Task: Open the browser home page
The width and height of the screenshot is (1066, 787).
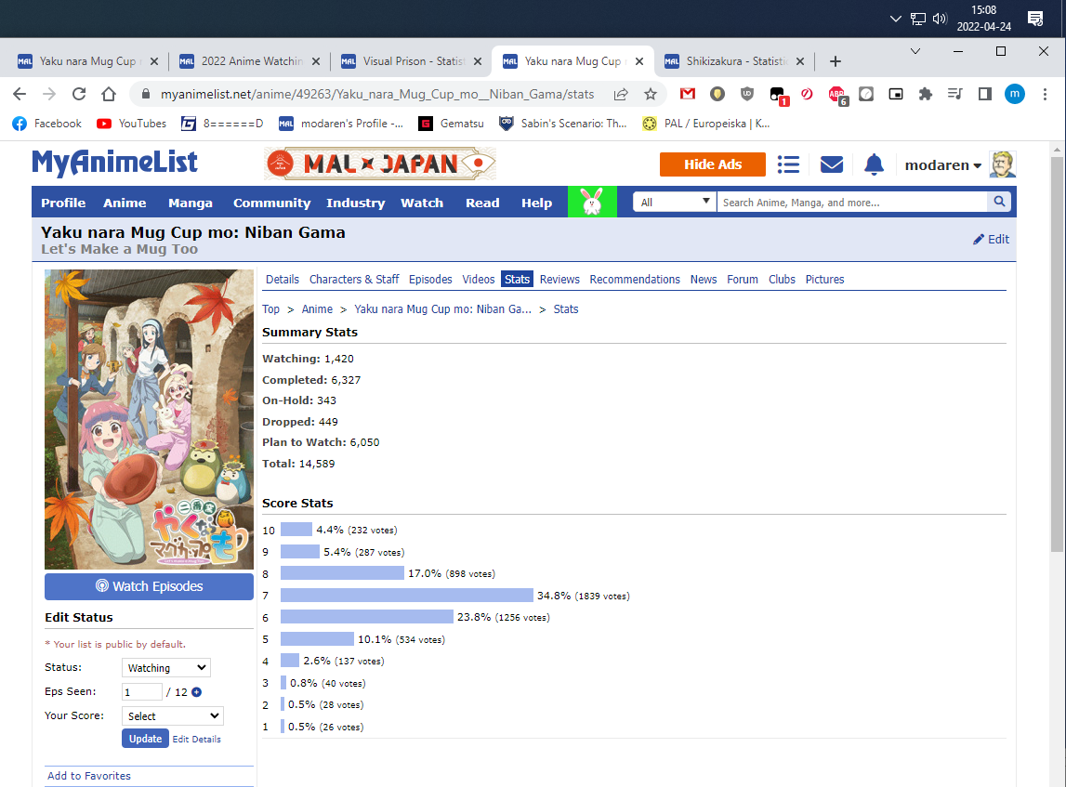Action: pos(109,94)
